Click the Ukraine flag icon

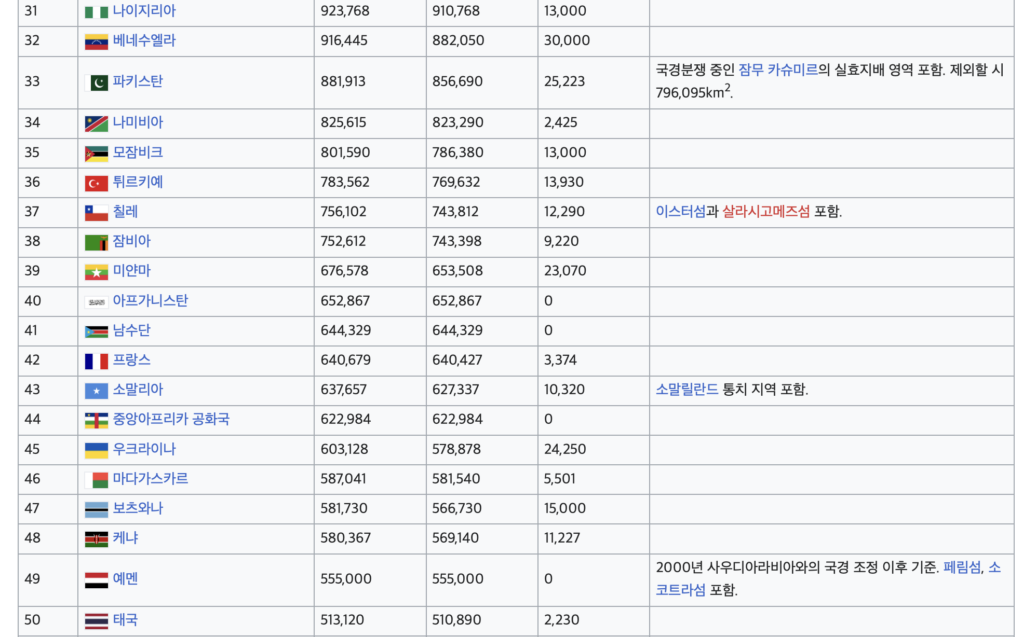(96, 450)
